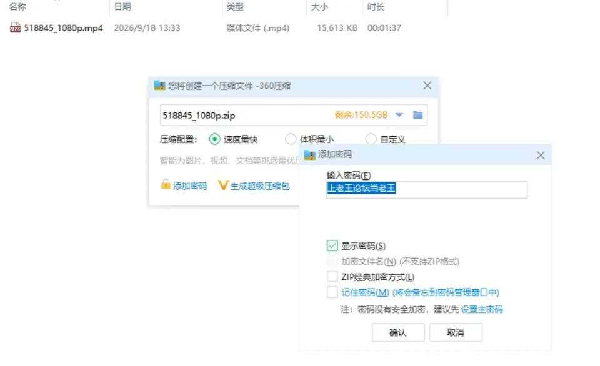Viewport: 600px width, 366px height.
Task: Select the 518845_1080p.mp4 file icon
Action: 15,28
